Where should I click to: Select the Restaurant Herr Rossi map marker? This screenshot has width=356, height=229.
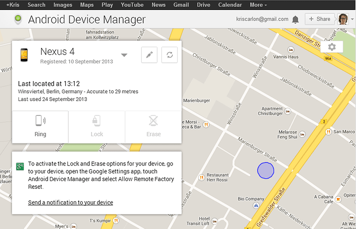click(x=201, y=177)
